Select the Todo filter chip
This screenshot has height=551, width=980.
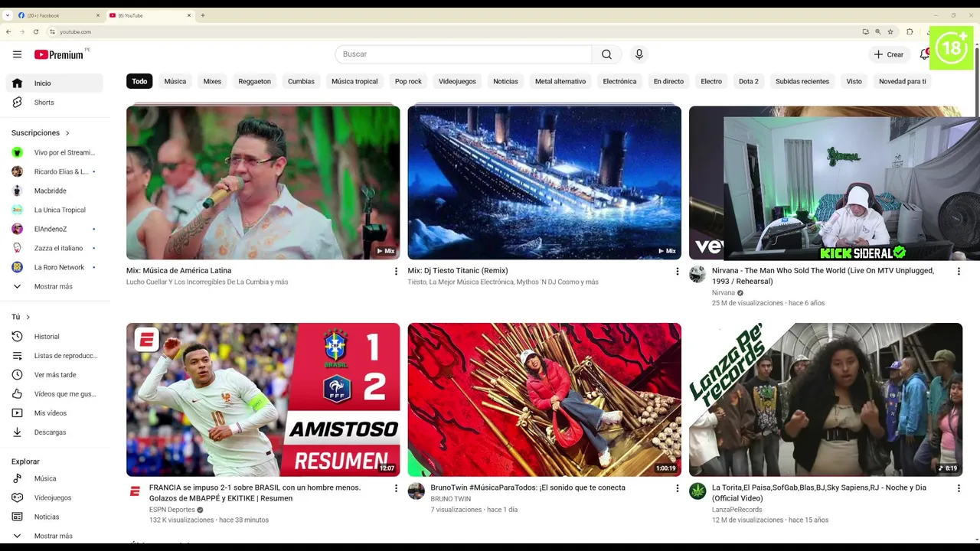(139, 81)
